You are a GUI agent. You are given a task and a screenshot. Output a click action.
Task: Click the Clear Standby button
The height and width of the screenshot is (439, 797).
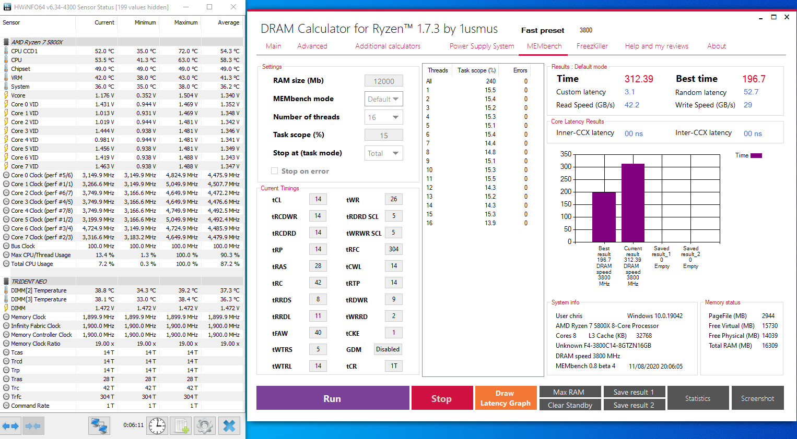click(x=569, y=405)
